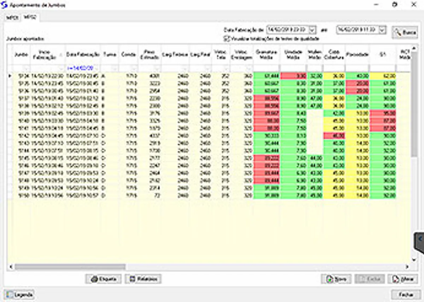Viewport: 424px width, 302px height.
Task: Click the Fechar button
Action: (404, 295)
